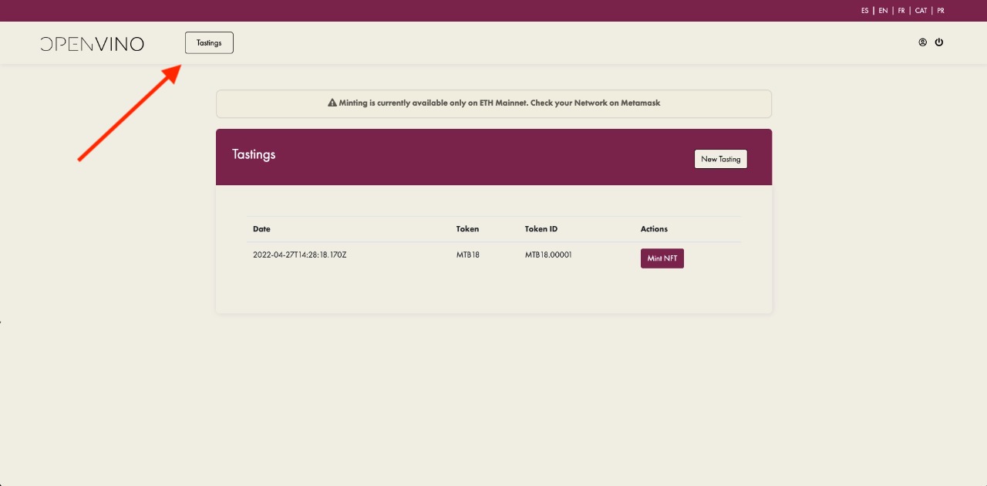Switch language to ES
The height and width of the screenshot is (486, 987).
pyautogui.click(x=865, y=11)
